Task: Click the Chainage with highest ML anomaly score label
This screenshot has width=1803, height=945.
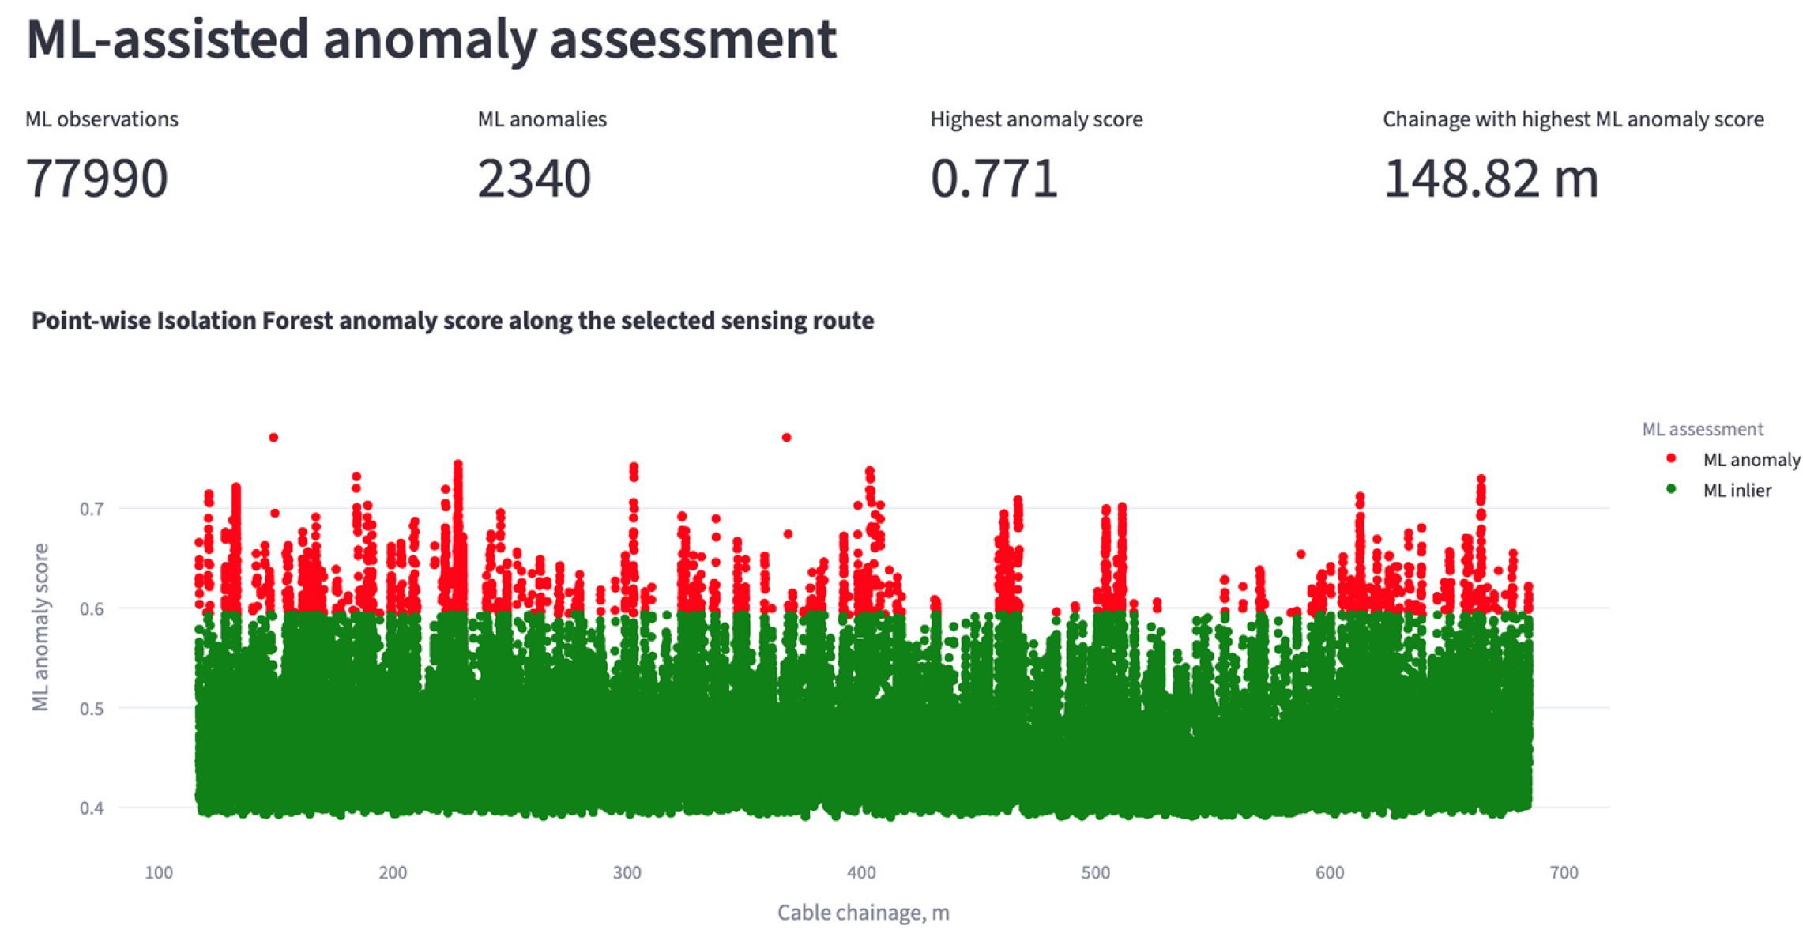Action: click(1573, 119)
